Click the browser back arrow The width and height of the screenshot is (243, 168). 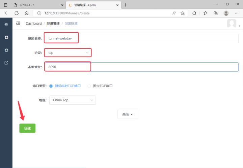(6, 13)
